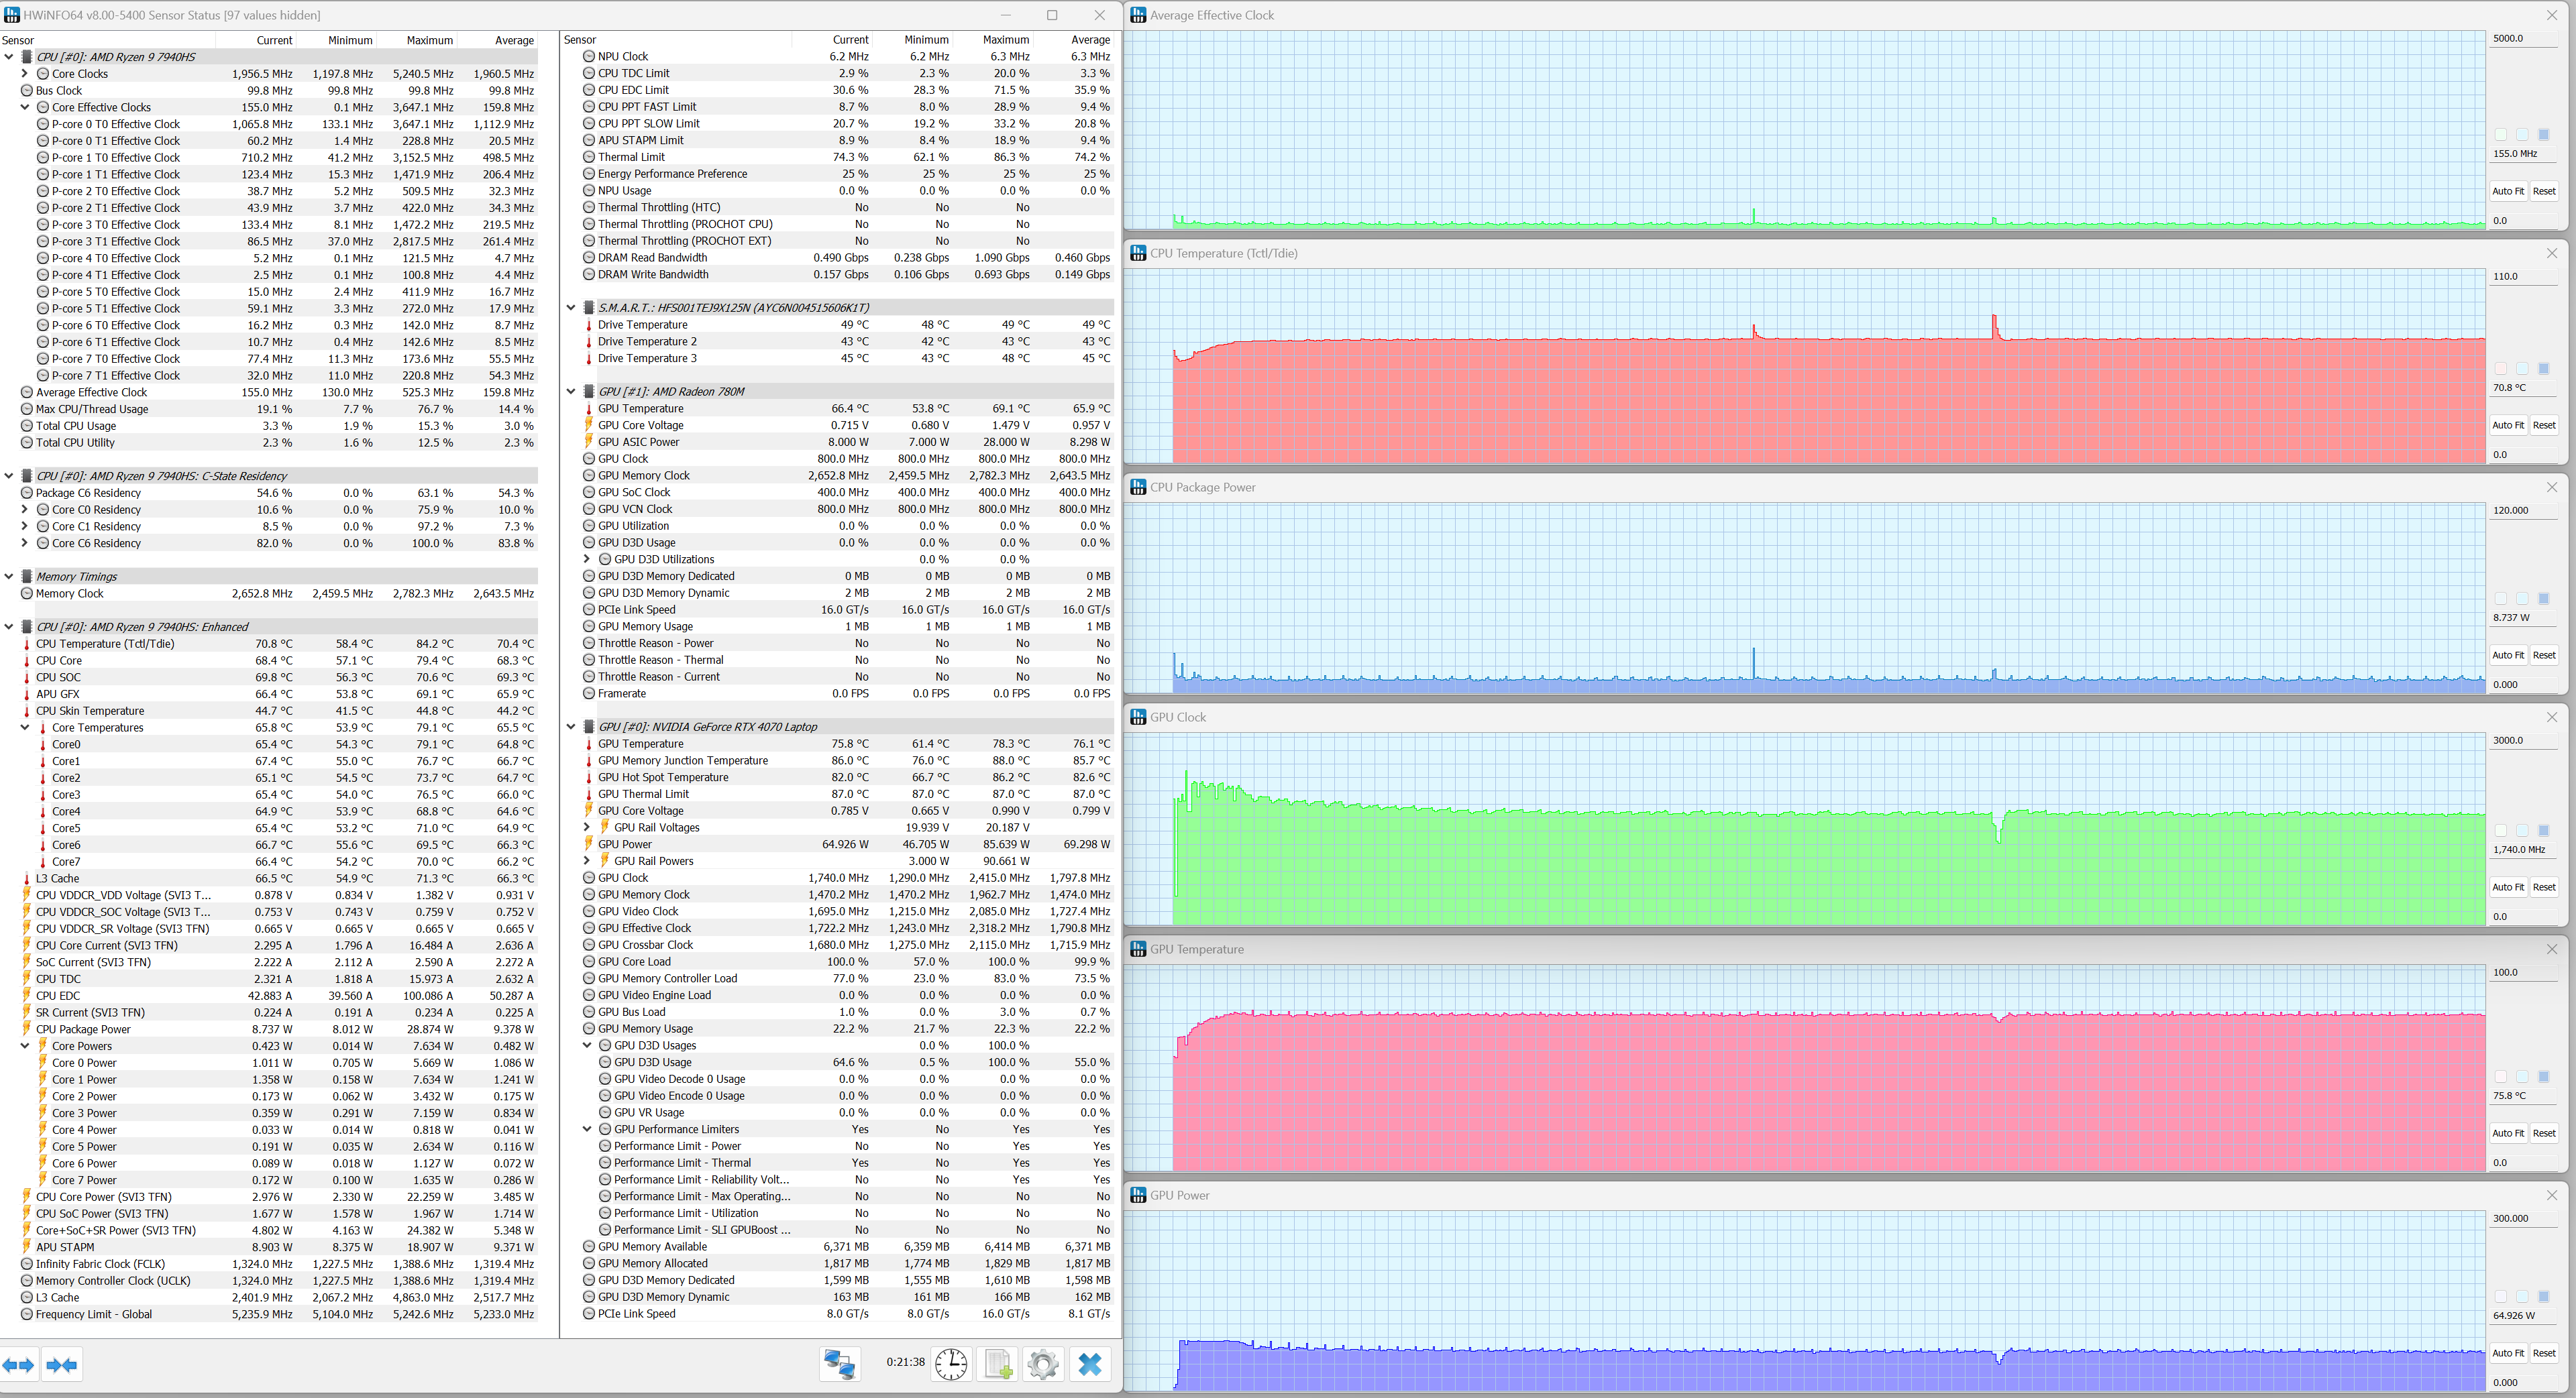Screen dimensions: 2576x1398
Task: Click the Average column header on right pane
Action: 1090,40
